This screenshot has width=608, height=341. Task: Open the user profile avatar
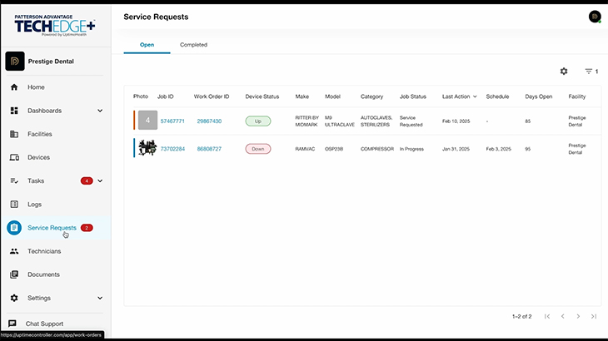(x=595, y=17)
